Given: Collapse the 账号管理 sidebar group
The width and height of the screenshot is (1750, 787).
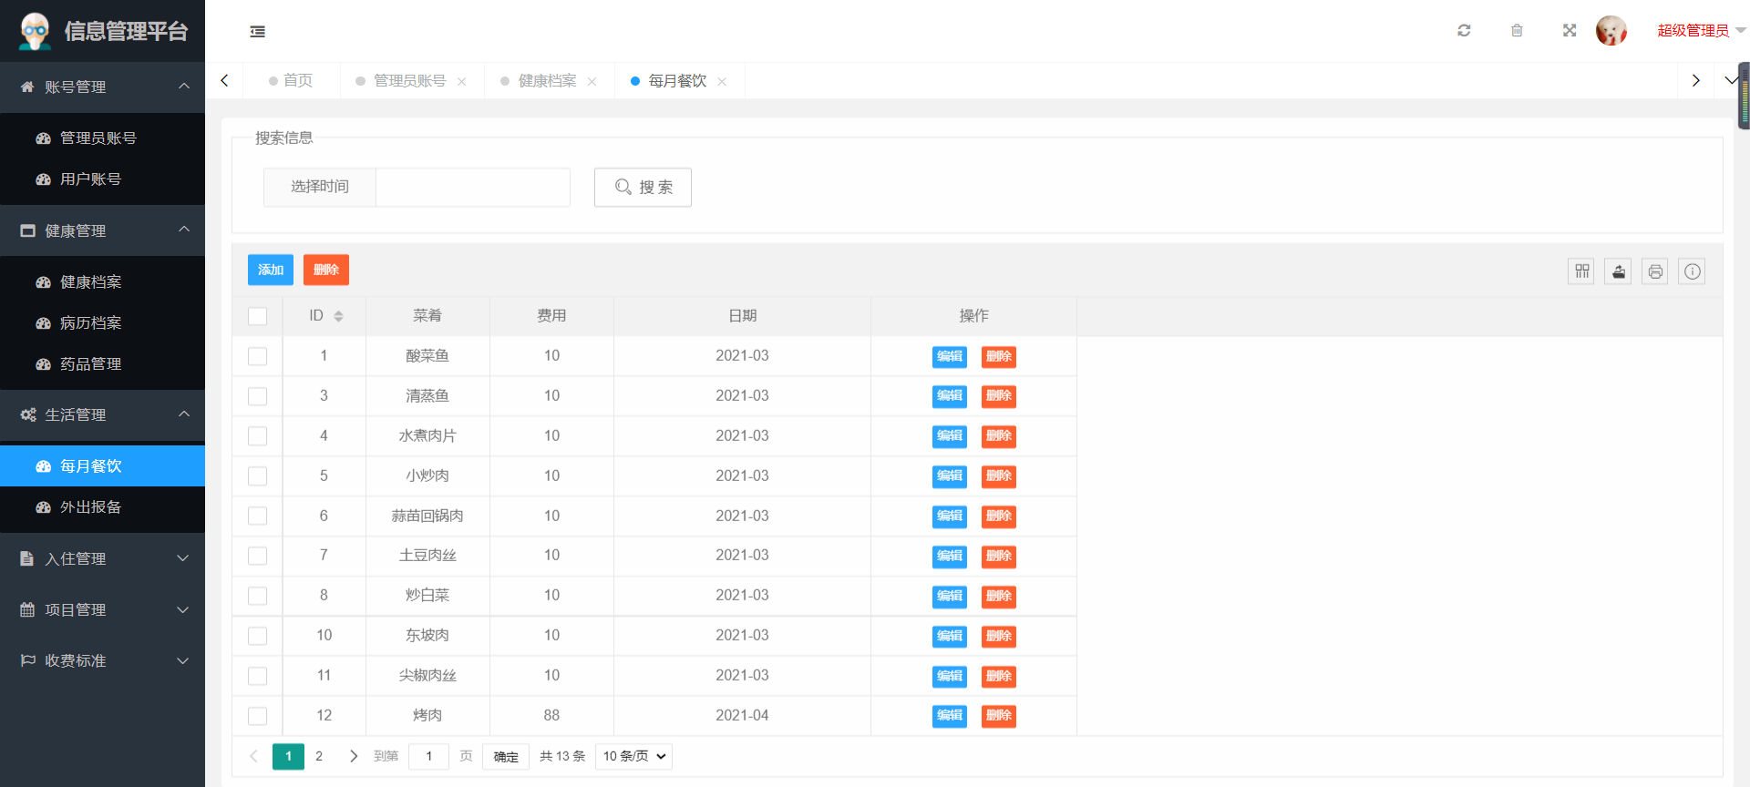Looking at the screenshot, I should 102,87.
